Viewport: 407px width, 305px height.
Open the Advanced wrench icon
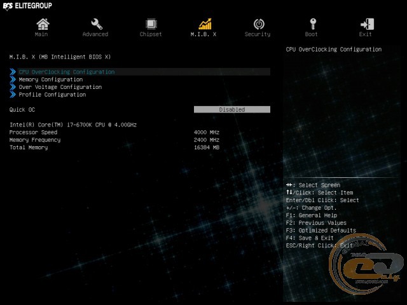[x=97, y=24]
